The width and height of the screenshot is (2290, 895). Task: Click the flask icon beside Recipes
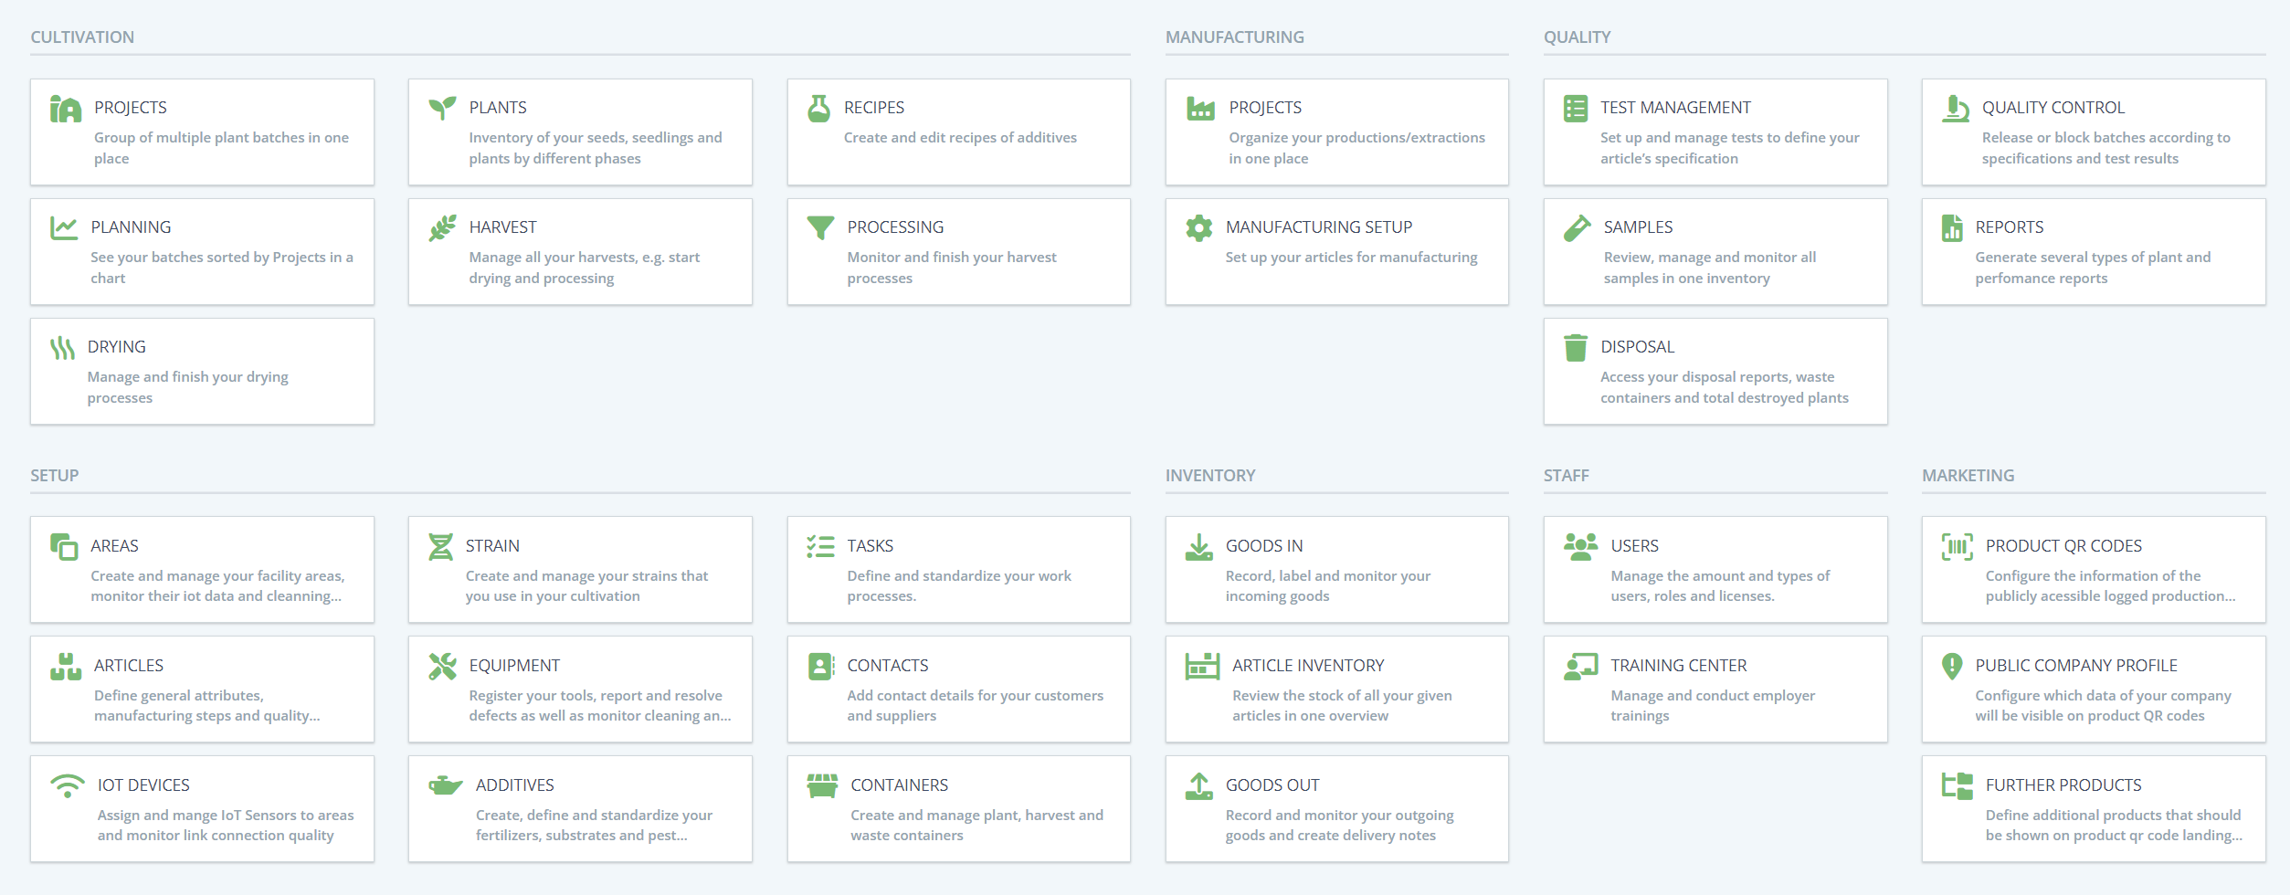(818, 109)
